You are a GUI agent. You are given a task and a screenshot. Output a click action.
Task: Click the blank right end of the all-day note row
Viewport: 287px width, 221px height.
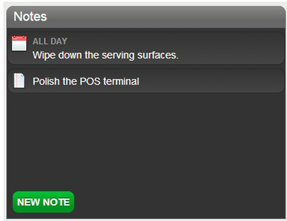[231, 49]
